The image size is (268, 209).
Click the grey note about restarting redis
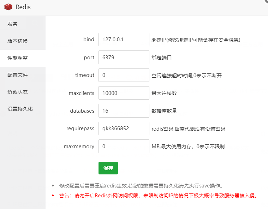pyautogui.click(x=141, y=186)
